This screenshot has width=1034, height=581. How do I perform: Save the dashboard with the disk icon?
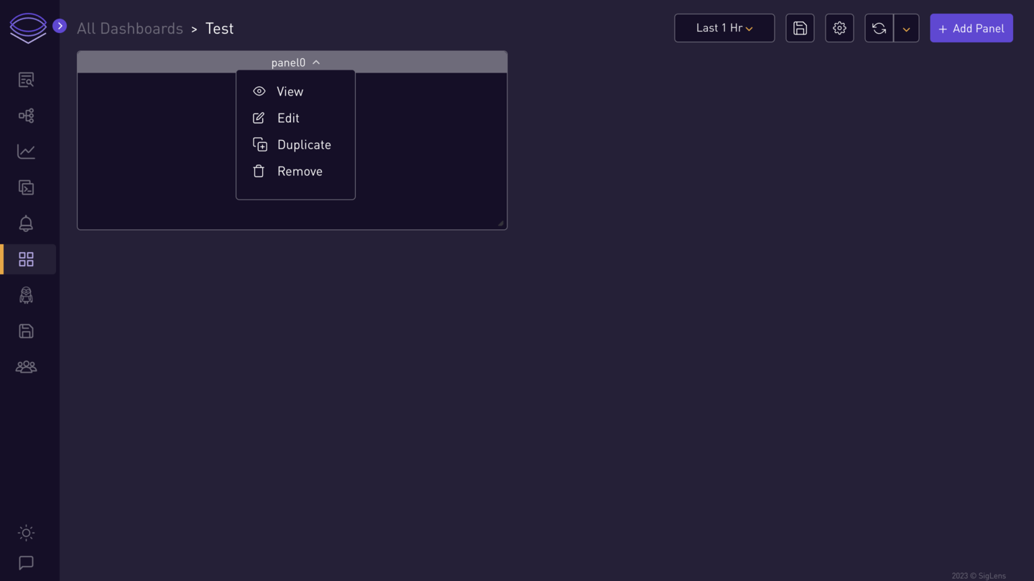800,28
